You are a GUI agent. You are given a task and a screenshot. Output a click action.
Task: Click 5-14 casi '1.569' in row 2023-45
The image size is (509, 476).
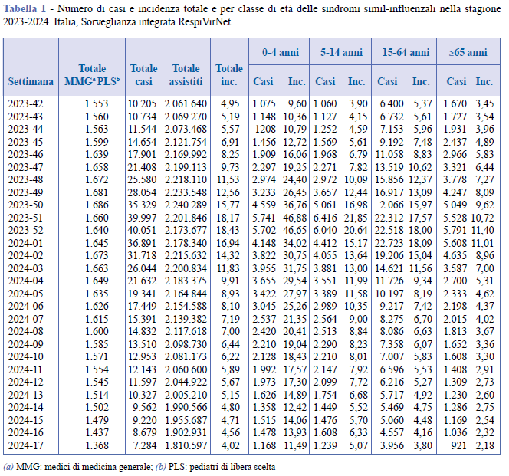(x=325, y=142)
